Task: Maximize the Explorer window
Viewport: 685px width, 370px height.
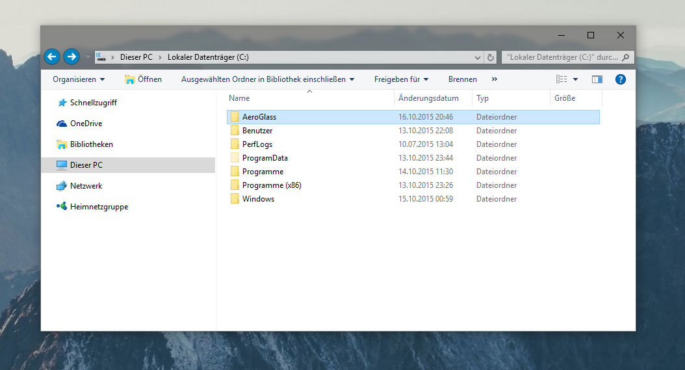Action: point(591,35)
